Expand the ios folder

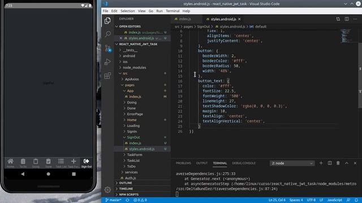tap(125, 61)
